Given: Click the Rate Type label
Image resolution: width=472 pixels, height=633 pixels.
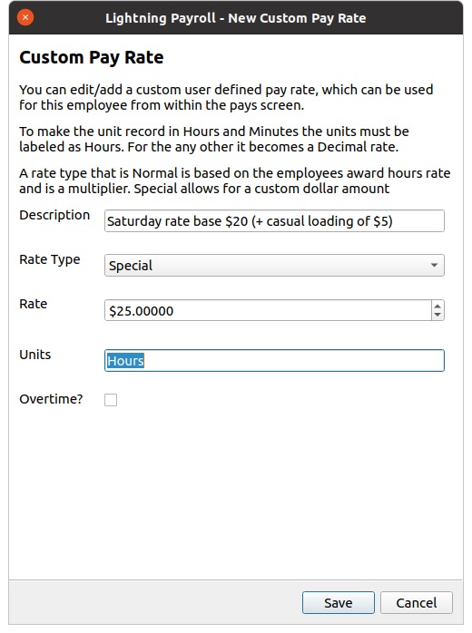Looking at the screenshot, I should 50,259.
